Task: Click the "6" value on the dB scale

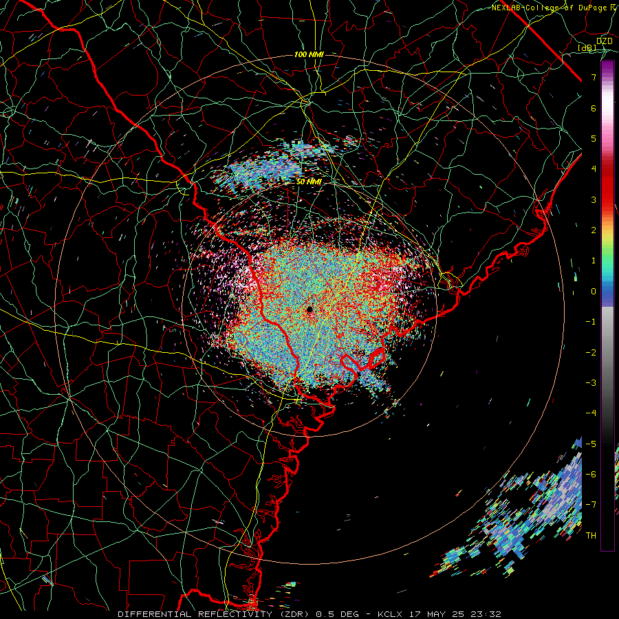Action: coord(594,108)
